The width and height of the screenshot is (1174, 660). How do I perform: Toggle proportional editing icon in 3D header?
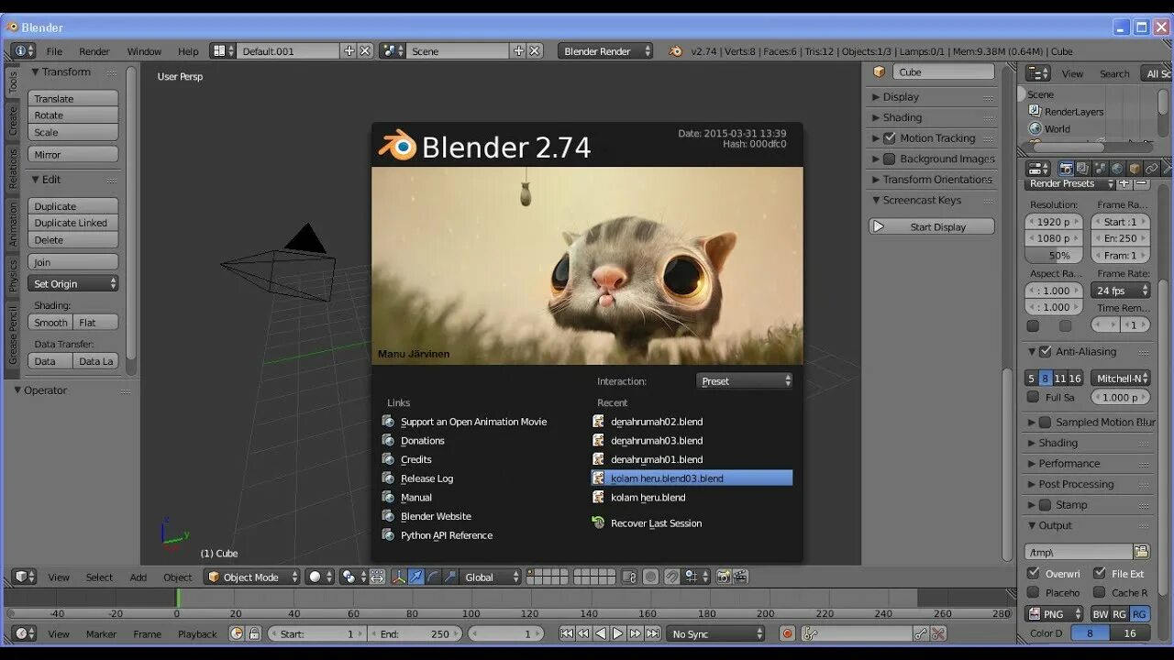pos(650,577)
